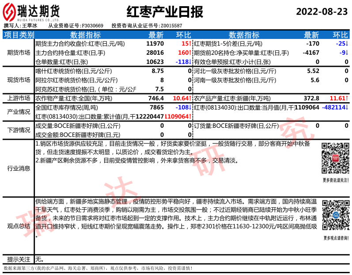This screenshot has height=275, width=352.
Task: Select the 现货市场 category cell
Action: [x=19, y=80]
